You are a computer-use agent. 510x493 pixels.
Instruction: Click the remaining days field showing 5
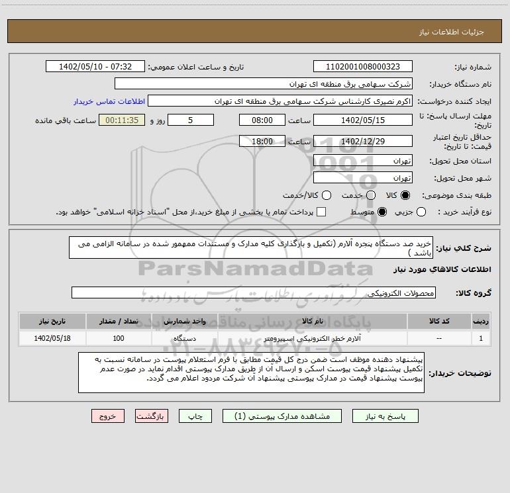(191, 120)
